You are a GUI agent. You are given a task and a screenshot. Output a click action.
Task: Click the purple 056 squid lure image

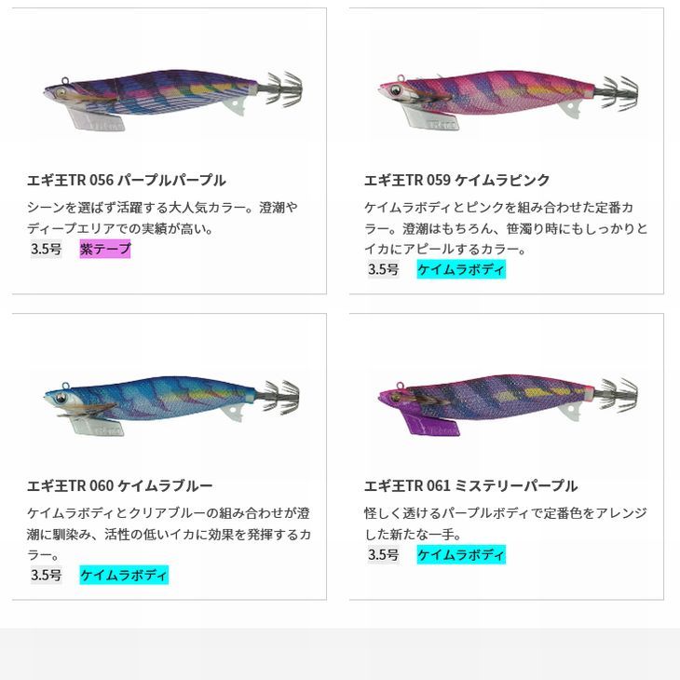coord(172,95)
